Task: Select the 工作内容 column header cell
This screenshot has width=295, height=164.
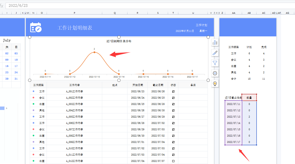Action: pyautogui.click(x=75, y=85)
